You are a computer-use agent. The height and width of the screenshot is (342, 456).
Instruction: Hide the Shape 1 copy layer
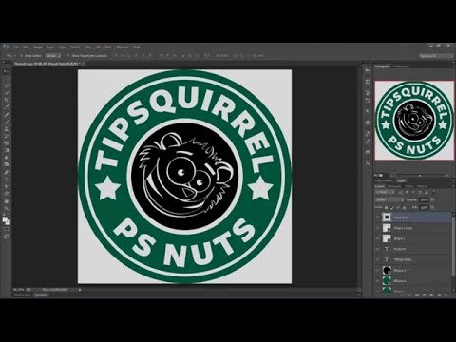pos(377,228)
